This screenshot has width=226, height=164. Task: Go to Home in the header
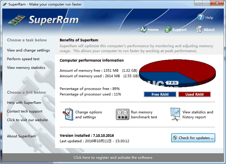tap(153, 30)
